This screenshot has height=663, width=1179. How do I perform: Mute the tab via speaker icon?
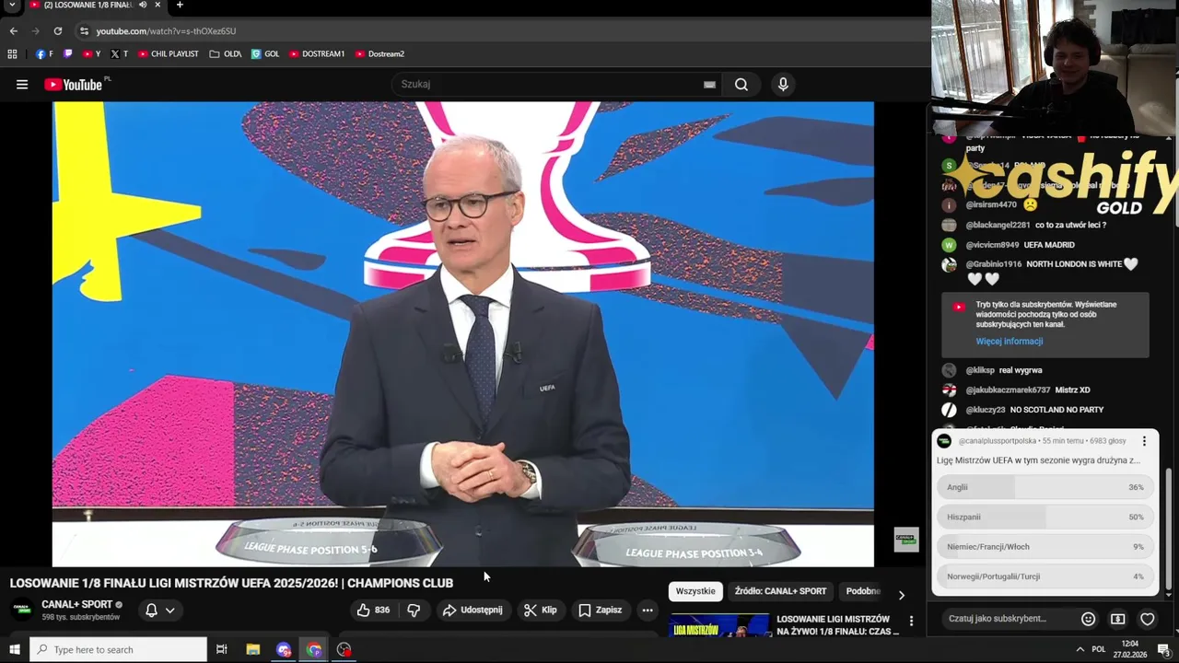coord(143,6)
